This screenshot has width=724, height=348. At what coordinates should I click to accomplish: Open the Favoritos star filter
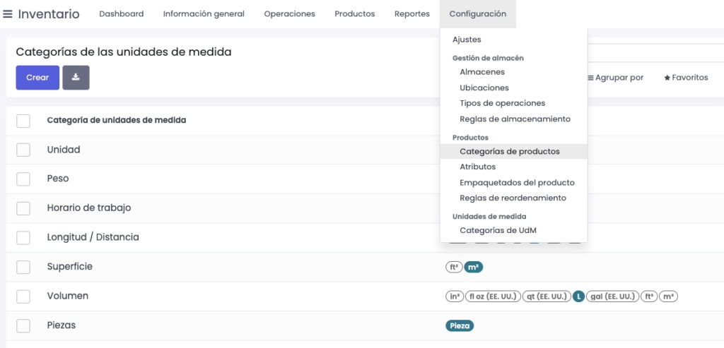[x=686, y=78]
